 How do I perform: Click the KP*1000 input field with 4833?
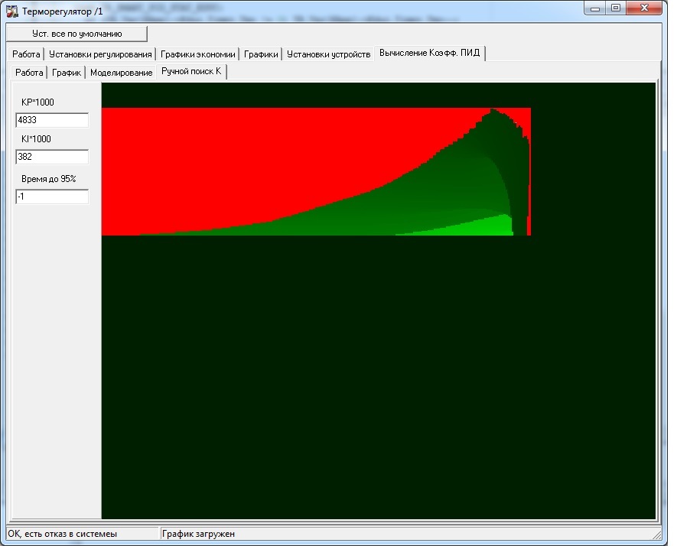click(x=52, y=120)
